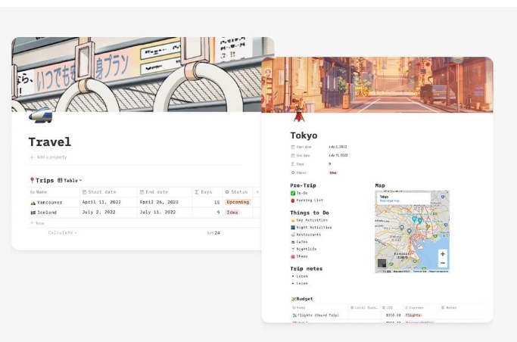Switch map to satellite thumbnail view
The width and height of the screenshot is (517, 342).
(382, 263)
